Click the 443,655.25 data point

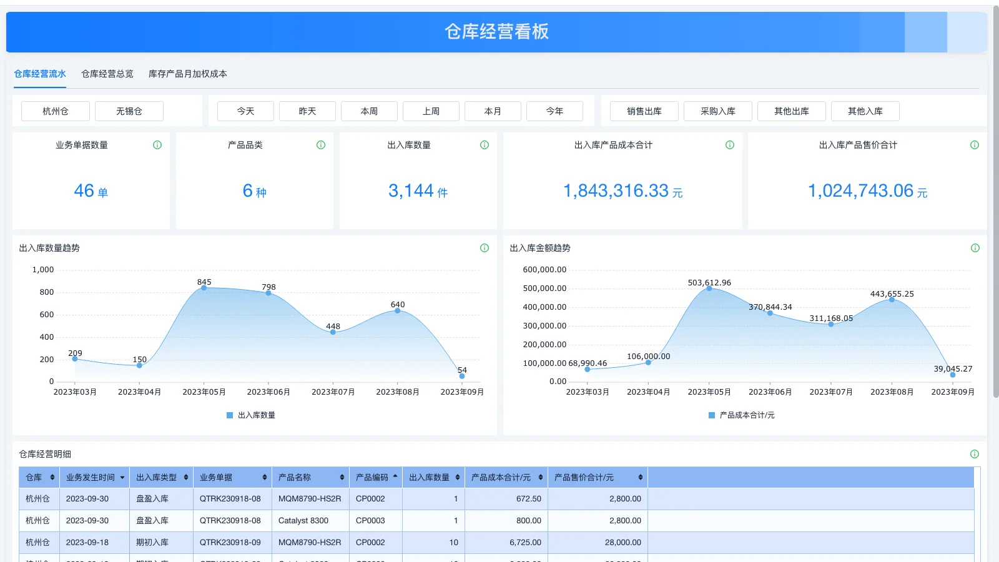[892, 300]
